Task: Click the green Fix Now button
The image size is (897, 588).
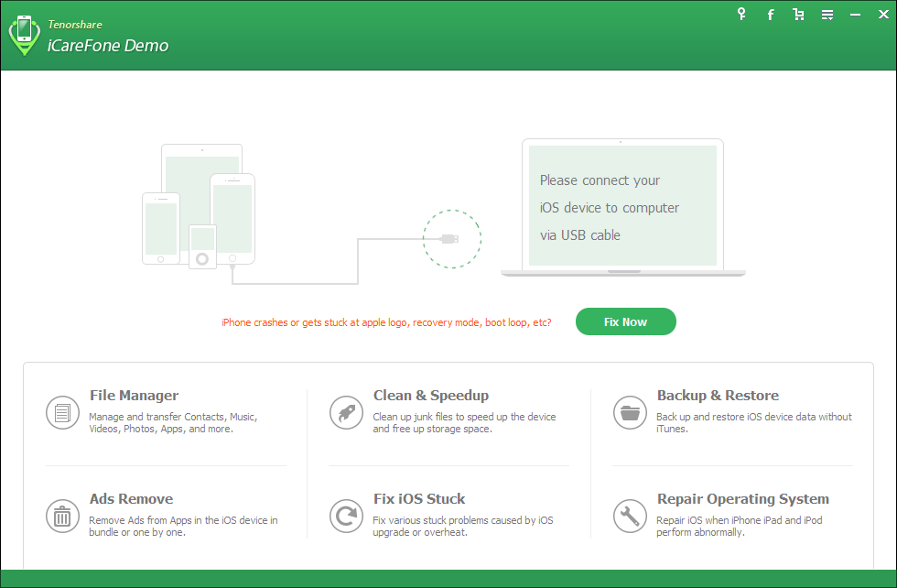Action: pos(625,321)
